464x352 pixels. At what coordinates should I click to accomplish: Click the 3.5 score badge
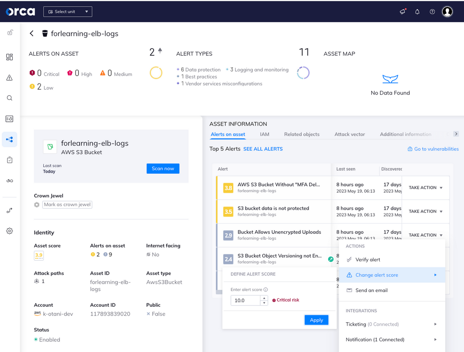[229, 212]
